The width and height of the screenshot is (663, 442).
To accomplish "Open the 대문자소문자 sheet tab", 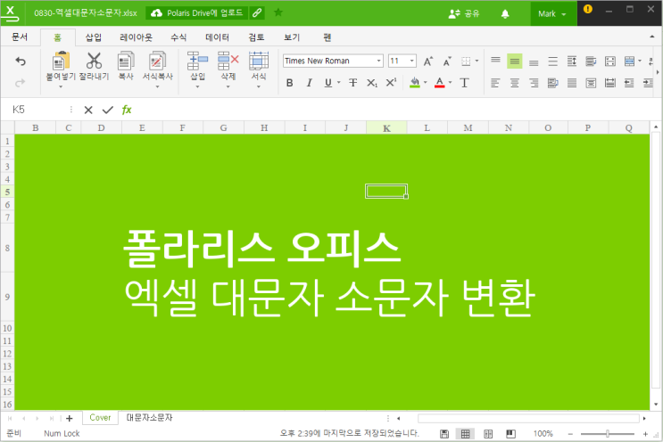I will 150,418.
